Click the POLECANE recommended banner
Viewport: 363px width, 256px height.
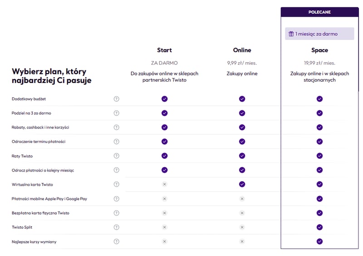coord(319,12)
